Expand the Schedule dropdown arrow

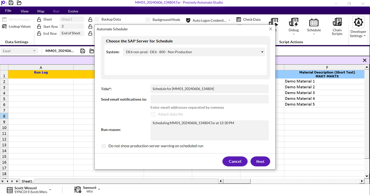[314, 34]
